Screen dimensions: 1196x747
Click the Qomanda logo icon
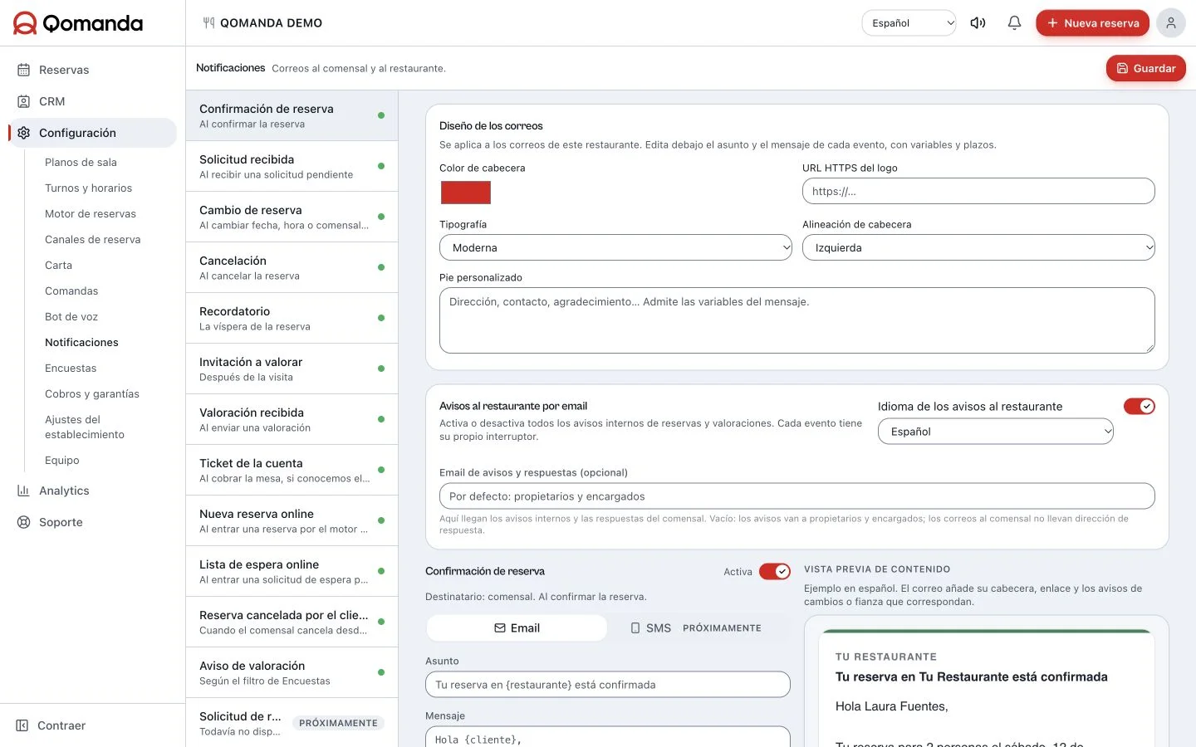click(x=25, y=23)
